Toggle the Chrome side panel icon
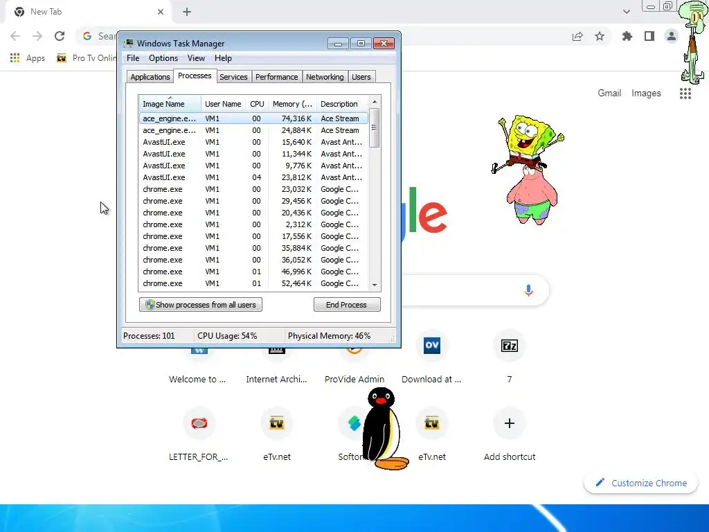 pyautogui.click(x=649, y=36)
